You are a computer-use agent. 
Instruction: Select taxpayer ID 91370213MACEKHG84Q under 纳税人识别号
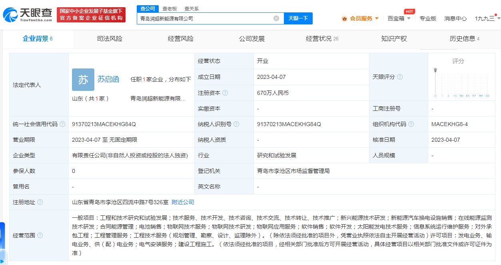coord(289,124)
